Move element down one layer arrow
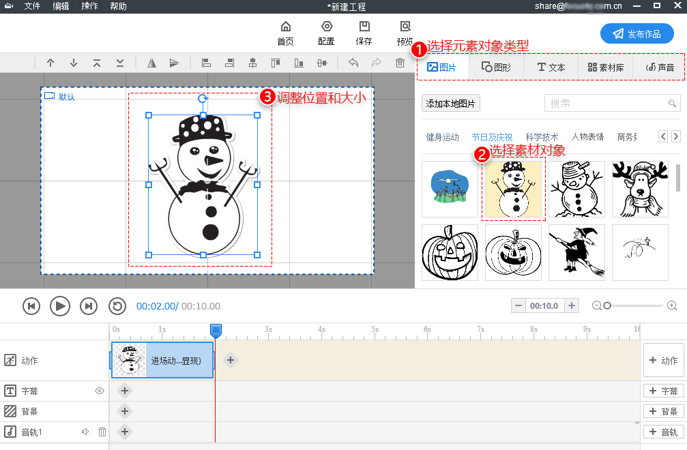Viewport: 687px width, 450px height. click(74, 63)
